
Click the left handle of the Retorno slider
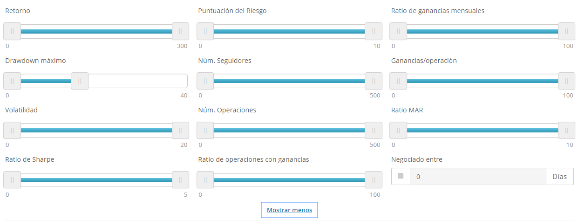click(12, 31)
